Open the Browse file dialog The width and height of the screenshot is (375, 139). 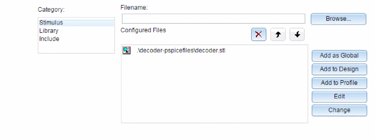(338, 19)
